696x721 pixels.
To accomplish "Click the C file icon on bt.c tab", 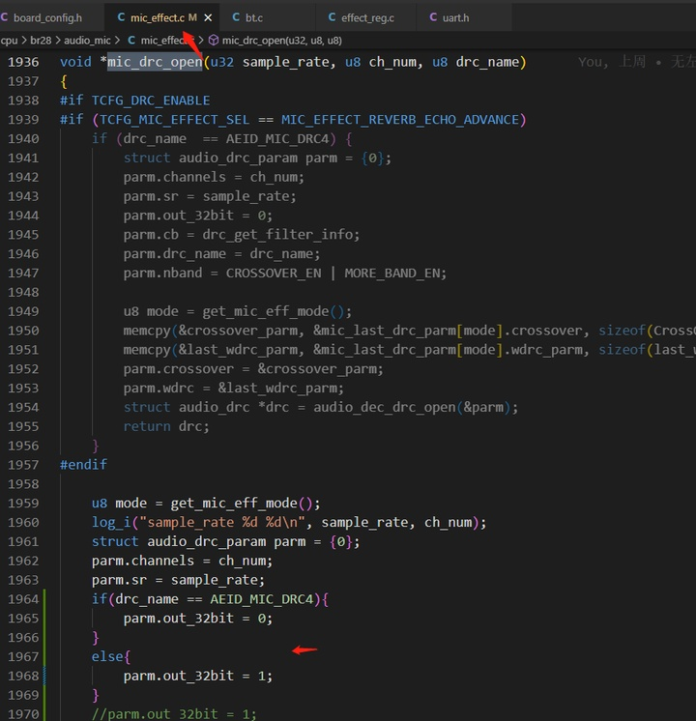I will click(x=236, y=17).
